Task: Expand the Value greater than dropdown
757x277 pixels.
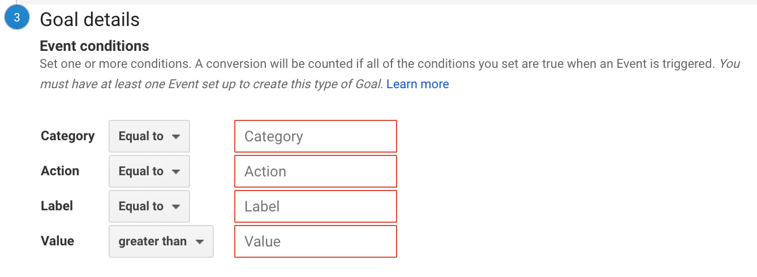Action: point(161,241)
